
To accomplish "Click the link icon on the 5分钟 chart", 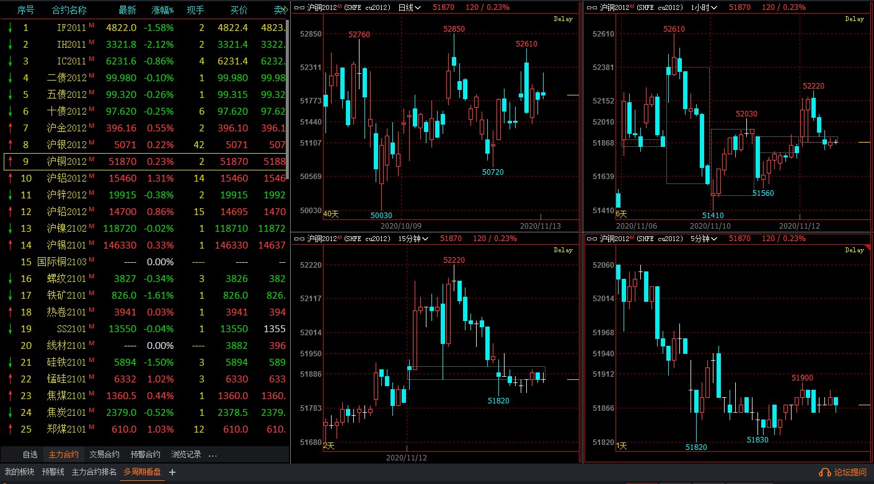I will tap(591, 239).
